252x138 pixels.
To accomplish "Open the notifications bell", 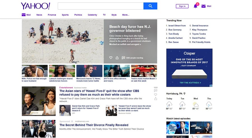I will click(195, 6).
